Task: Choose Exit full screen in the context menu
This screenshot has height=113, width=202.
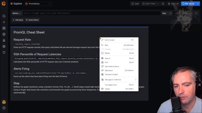Action: point(119,40)
